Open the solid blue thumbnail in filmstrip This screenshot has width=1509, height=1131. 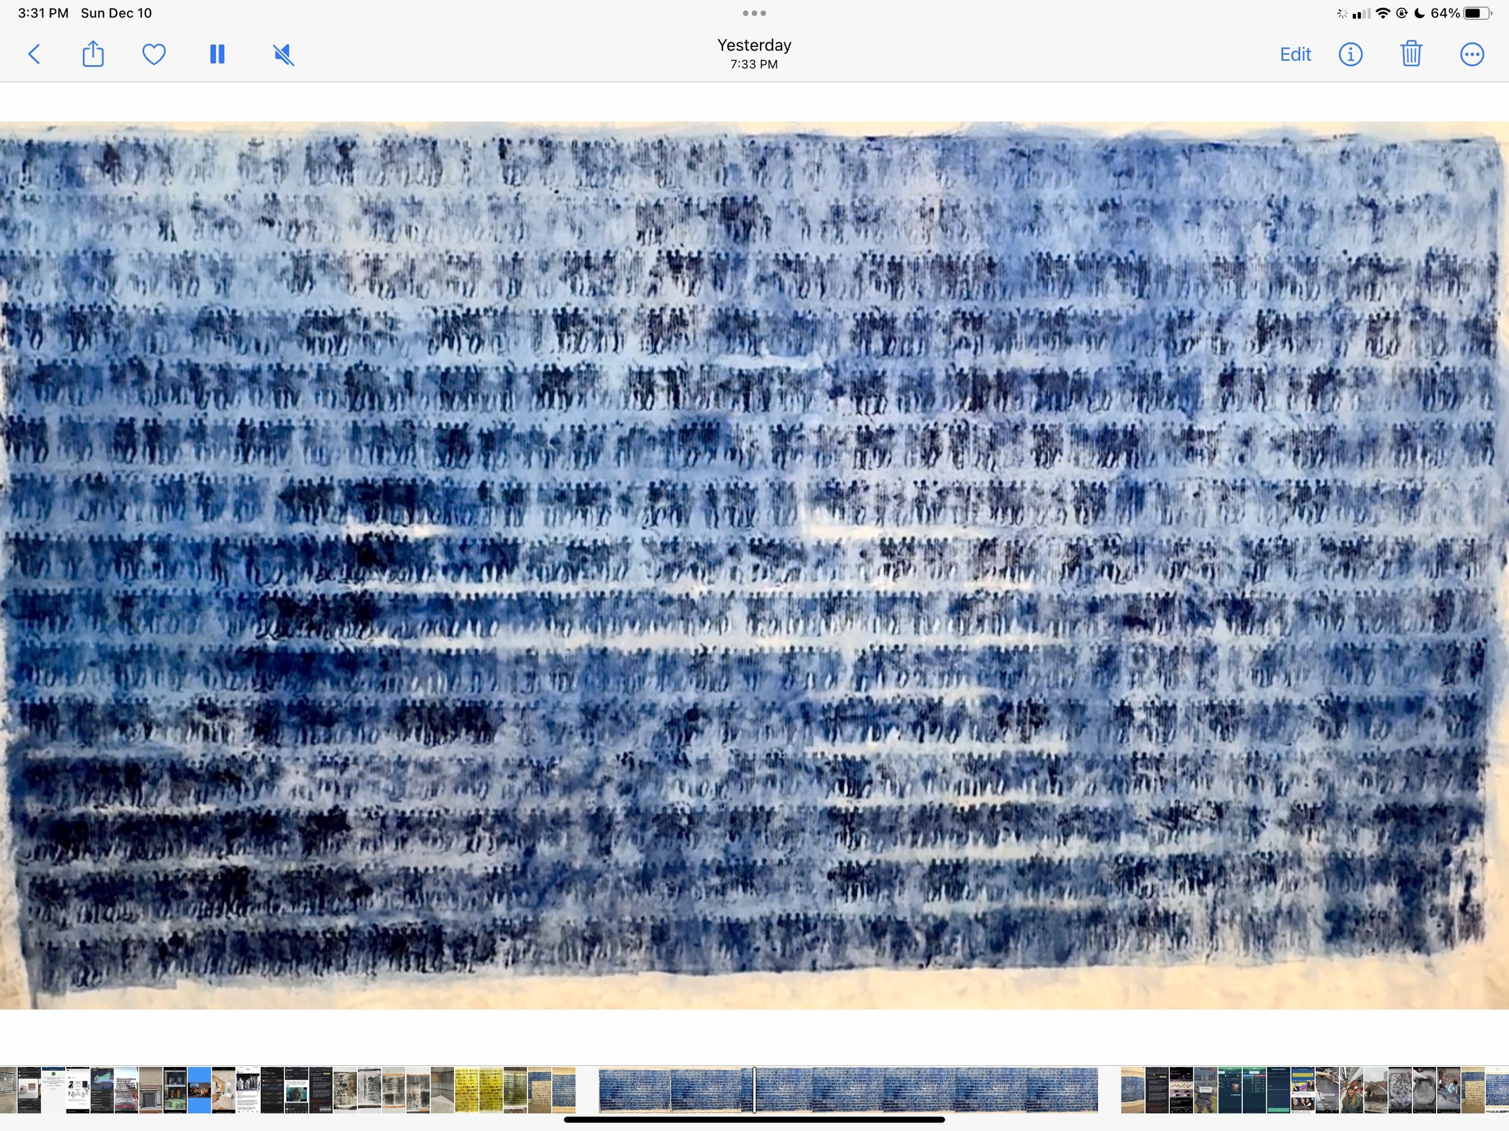tap(199, 1090)
